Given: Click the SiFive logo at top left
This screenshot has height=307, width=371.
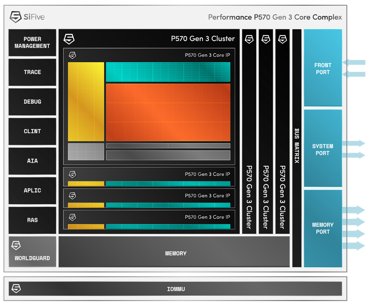Looking at the screenshot, I should (27, 17).
